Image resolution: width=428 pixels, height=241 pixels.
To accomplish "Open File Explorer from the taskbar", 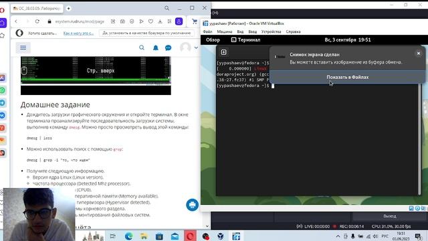I will tap(144, 236).
